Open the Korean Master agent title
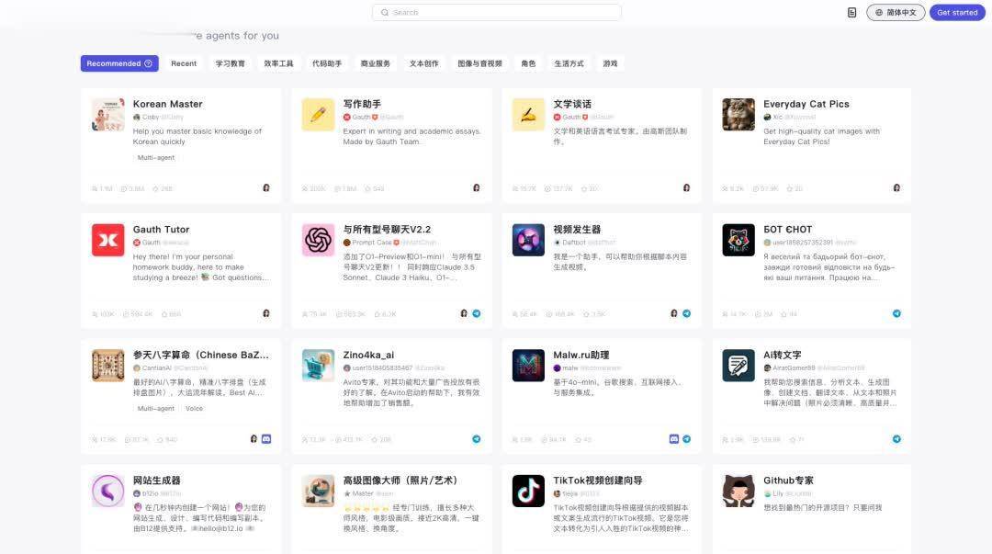 (167, 104)
